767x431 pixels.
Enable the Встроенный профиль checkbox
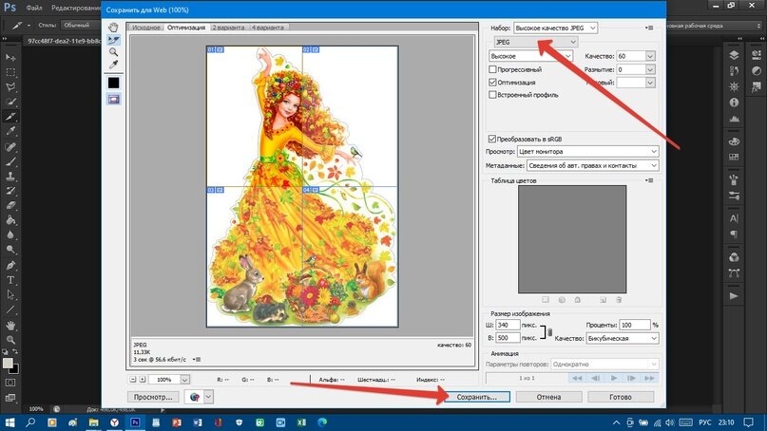tap(492, 95)
